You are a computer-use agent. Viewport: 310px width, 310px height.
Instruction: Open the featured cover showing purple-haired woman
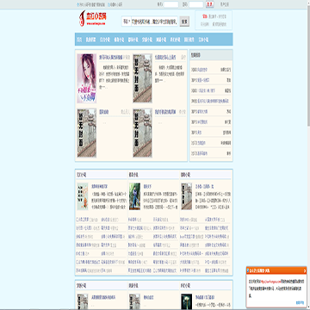point(87,78)
